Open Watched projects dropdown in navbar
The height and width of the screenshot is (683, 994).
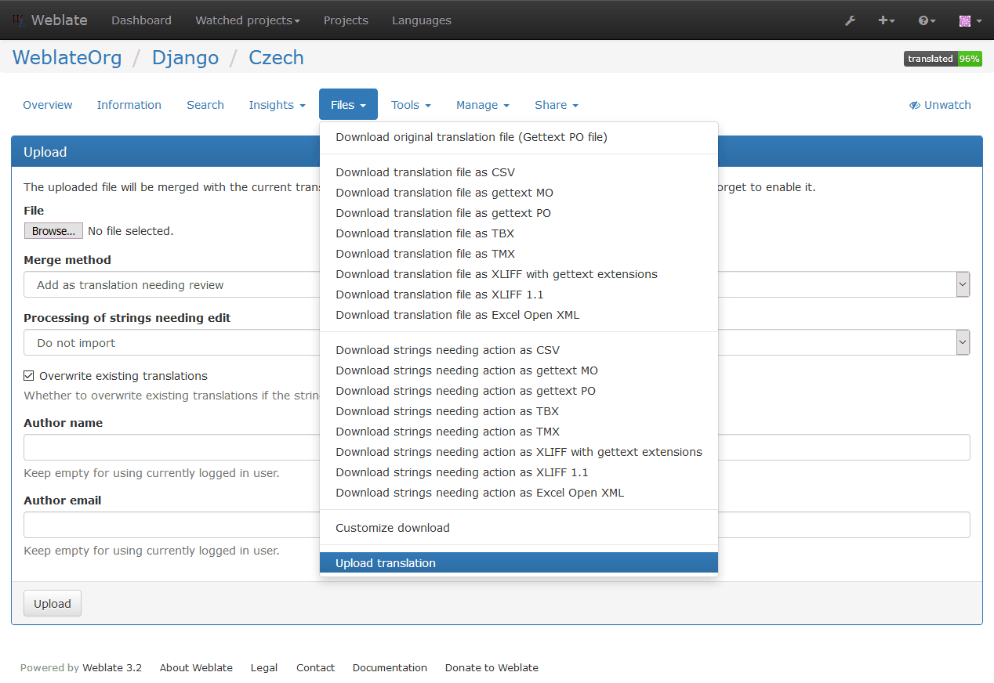click(x=248, y=20)
